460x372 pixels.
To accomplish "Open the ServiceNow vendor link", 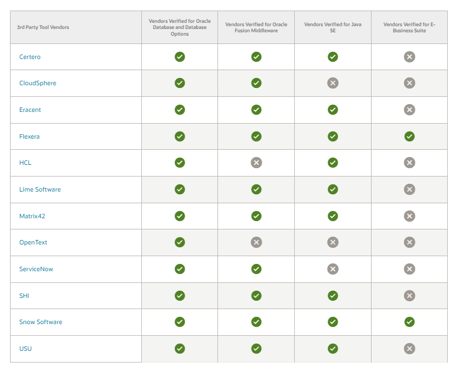I will [36, 269].
